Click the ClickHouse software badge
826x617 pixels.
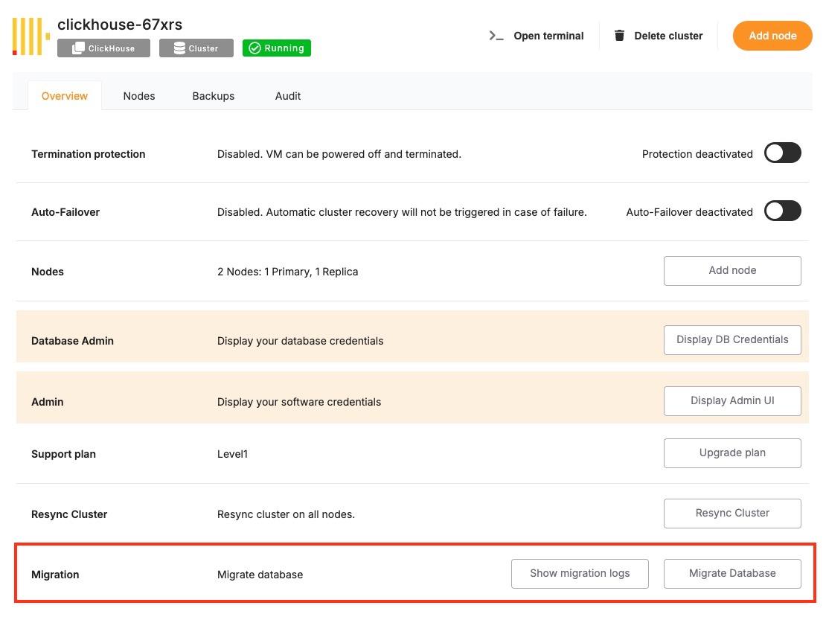(103, 48)
